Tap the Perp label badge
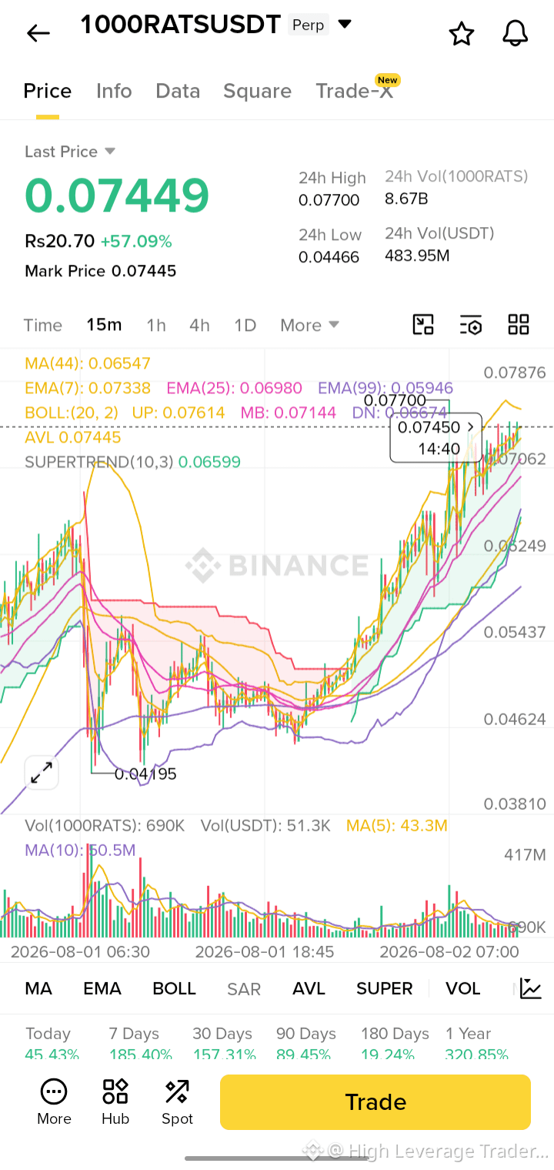Image resolution: width=554 pixels, height=1170 pixels. (308, 25)
